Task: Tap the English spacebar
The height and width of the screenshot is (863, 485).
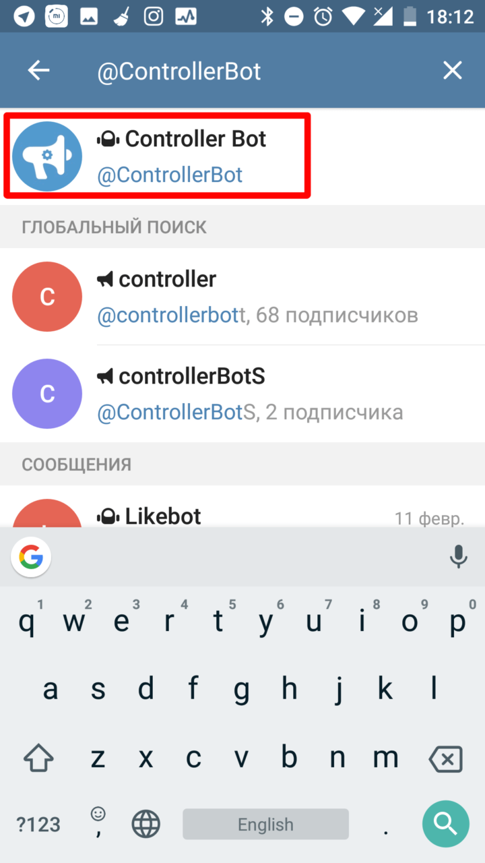Action: click(x=265, y=824)
